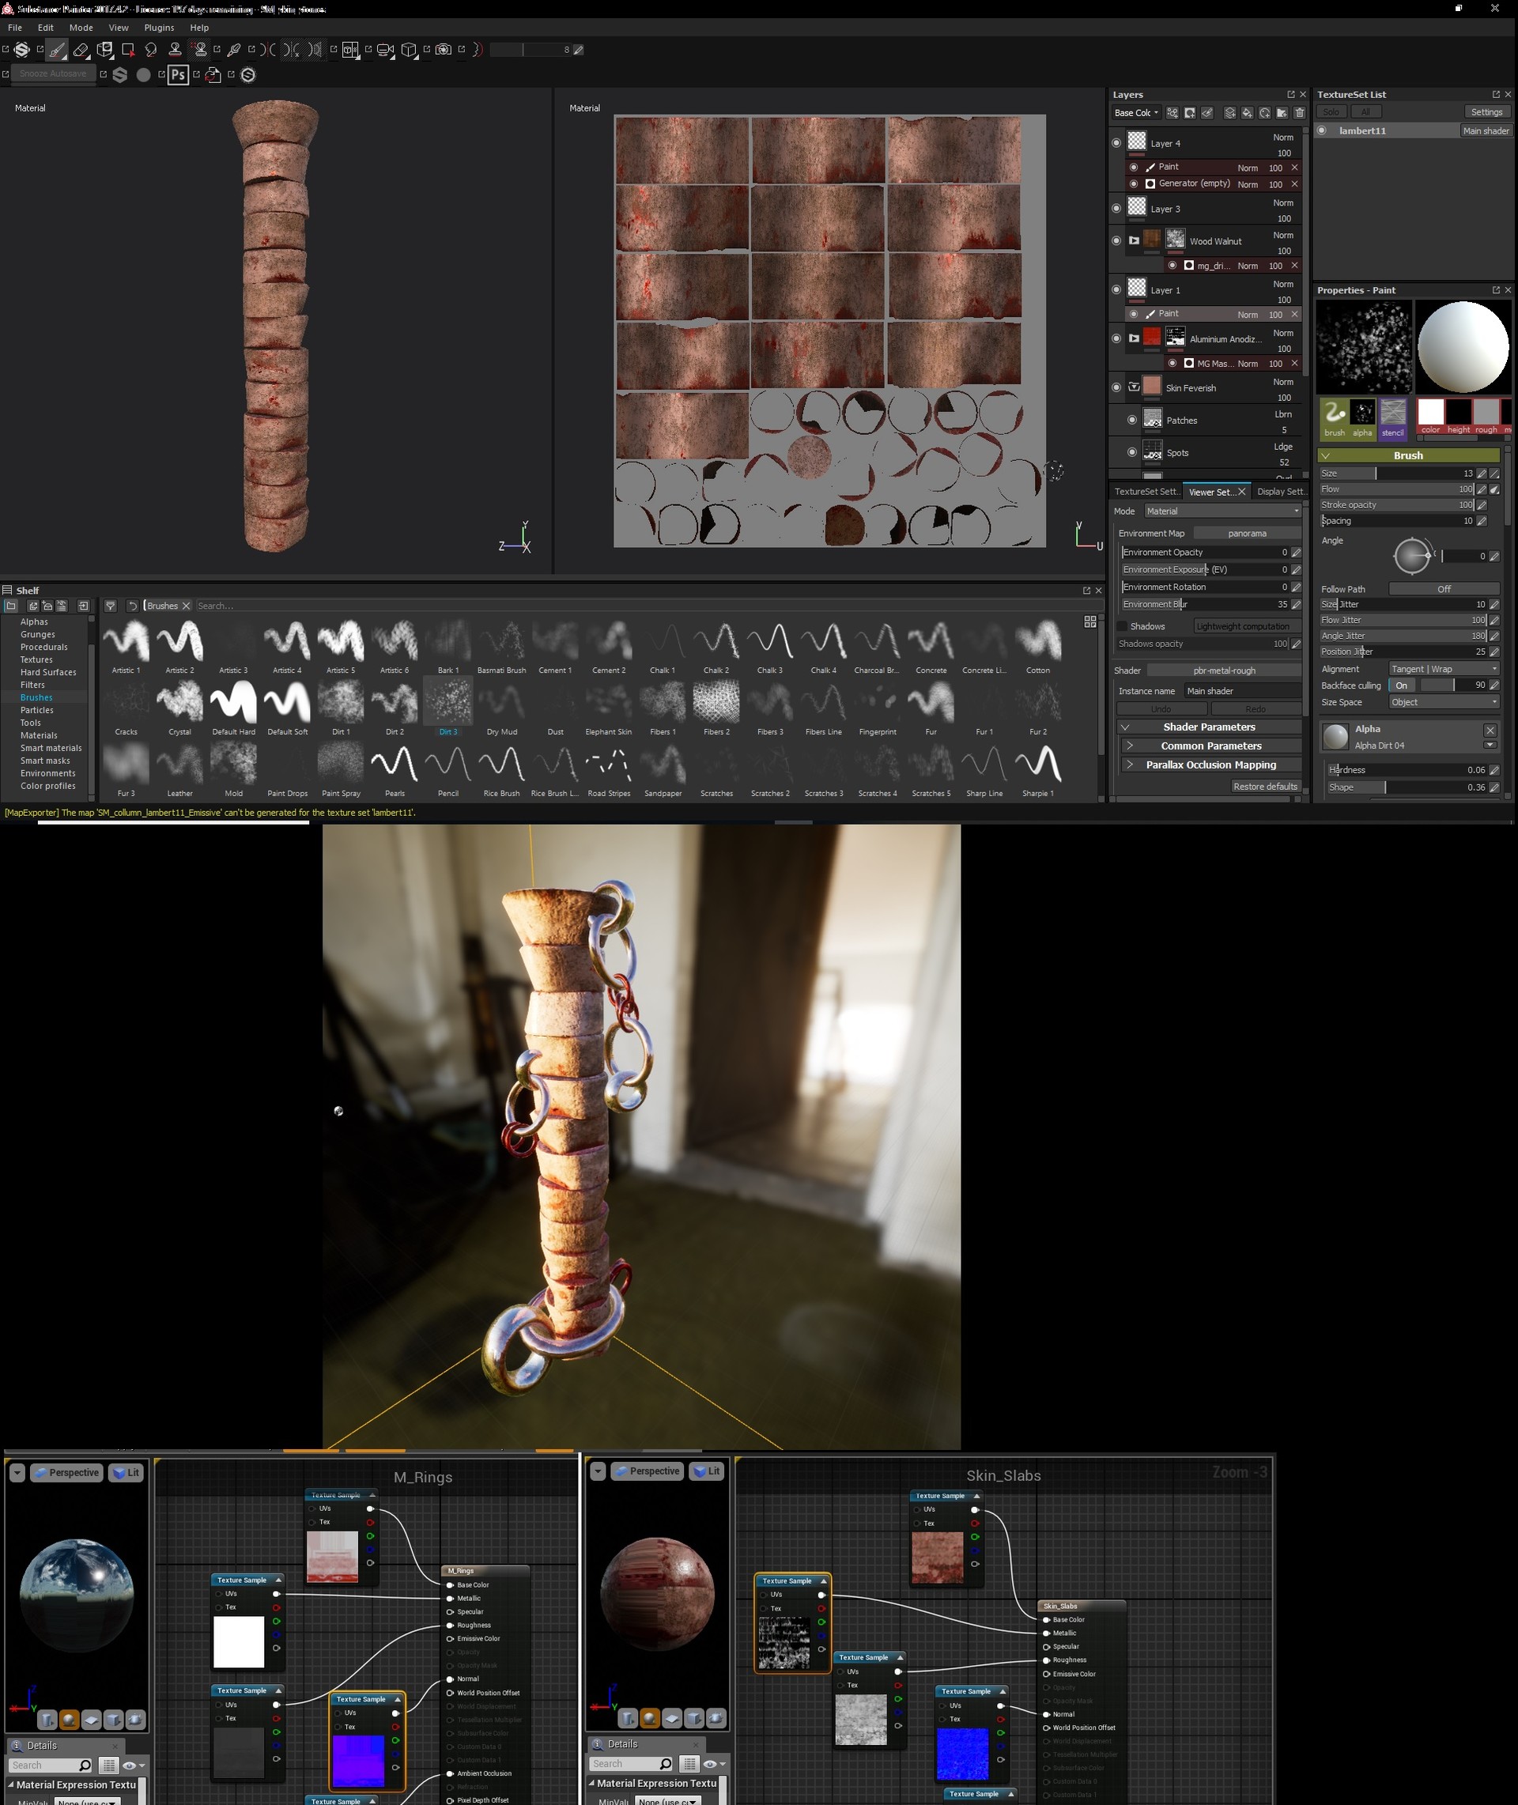Open the project in Photoshop via the Ps icon
The image size is (1518, 1805).
coord(177,75)
